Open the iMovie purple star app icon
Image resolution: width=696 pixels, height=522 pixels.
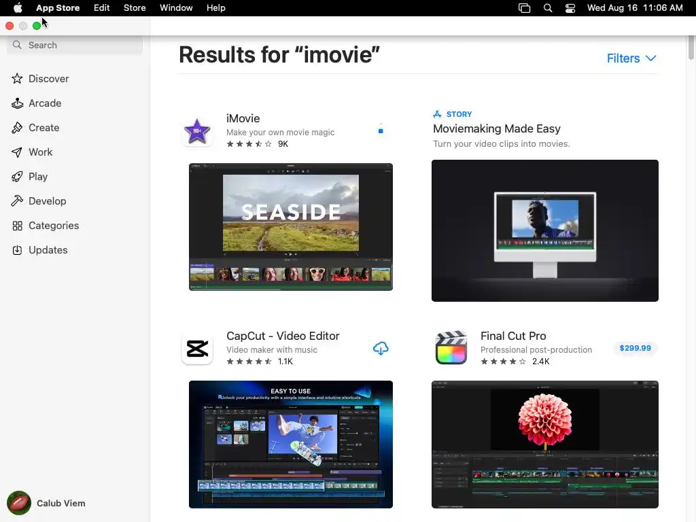197,131
